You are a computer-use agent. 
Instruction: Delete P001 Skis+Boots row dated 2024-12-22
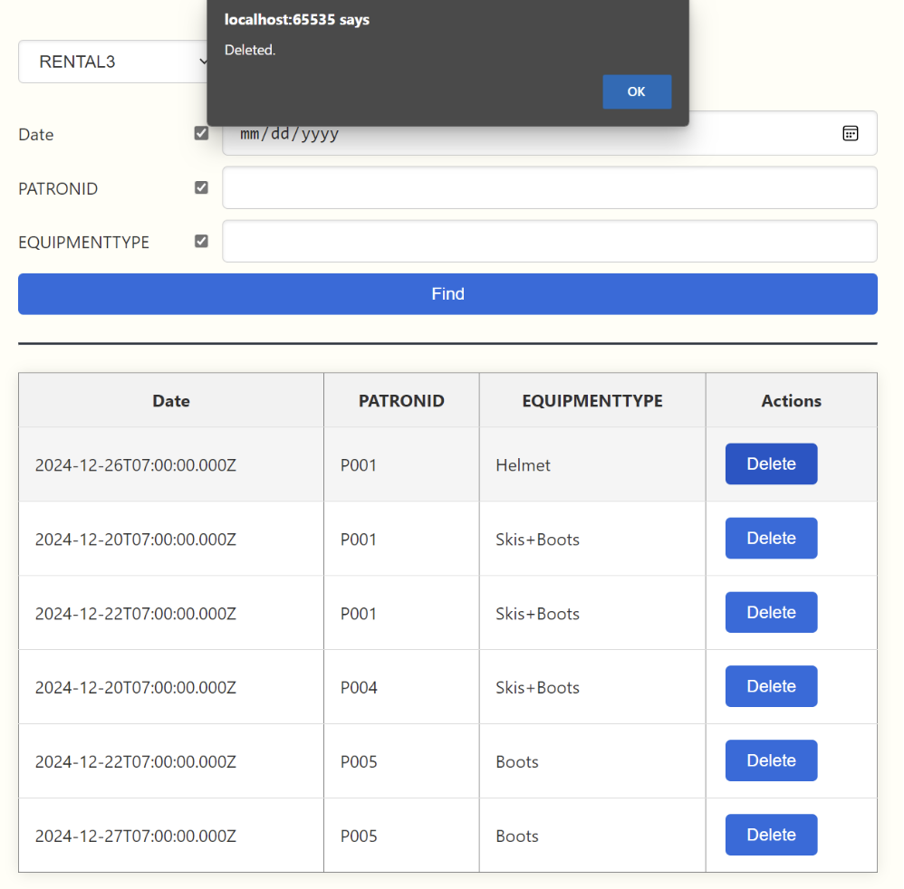point(771,612)
